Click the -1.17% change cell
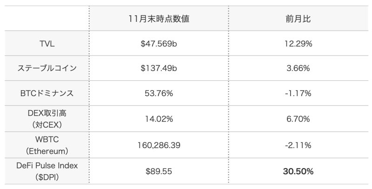 [x=298, y=93]
